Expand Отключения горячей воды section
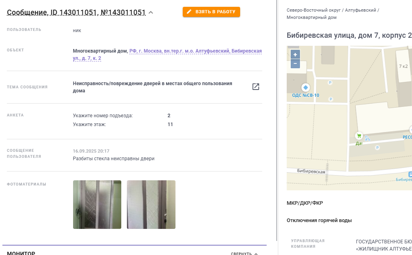 [319, 220]
